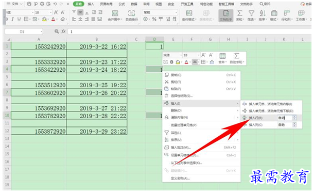The image size is (313, 193).
Task: Choose 选择性粘贴(S) in context menu
Action: point(201,96)
